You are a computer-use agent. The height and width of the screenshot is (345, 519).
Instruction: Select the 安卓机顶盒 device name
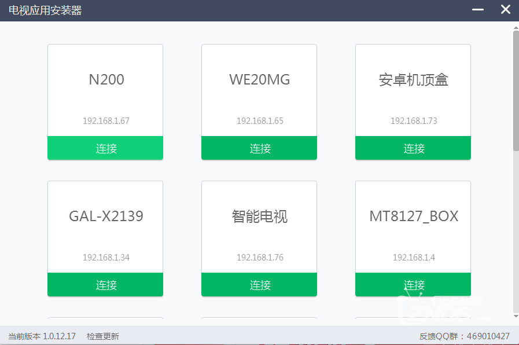414,80
